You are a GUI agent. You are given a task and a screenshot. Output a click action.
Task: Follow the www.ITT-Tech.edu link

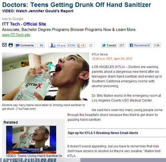coord(16,35)
